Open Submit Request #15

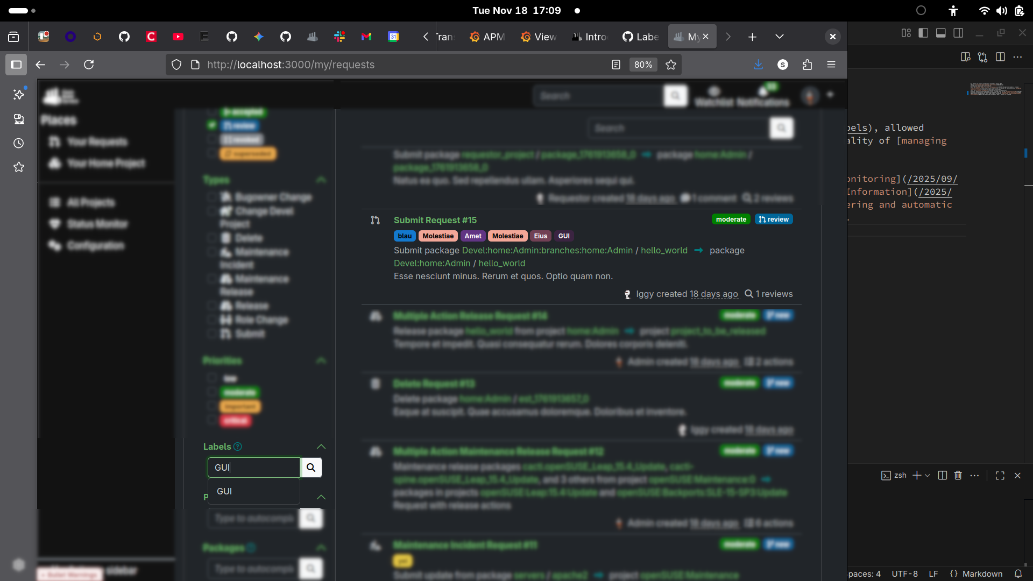click(x=435, y=220)
